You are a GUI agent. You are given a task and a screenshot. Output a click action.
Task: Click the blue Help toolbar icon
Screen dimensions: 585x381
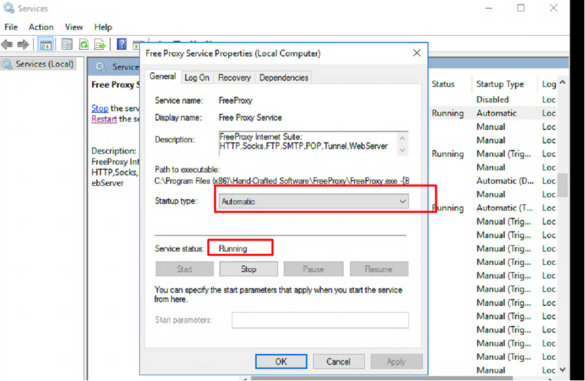(x=121, y=44)
